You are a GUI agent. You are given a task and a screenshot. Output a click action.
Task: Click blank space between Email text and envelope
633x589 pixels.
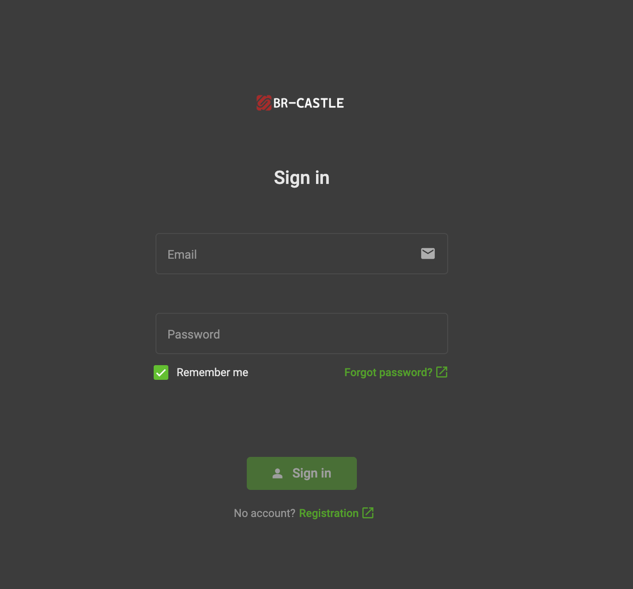point(307,254)
